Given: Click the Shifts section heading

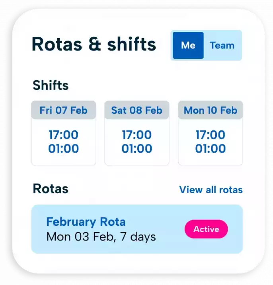Looking at the screenshot, I should coord(51,85).
